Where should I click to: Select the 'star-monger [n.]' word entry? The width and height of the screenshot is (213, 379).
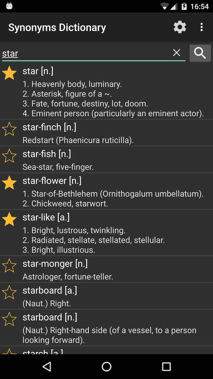[112, 269]
